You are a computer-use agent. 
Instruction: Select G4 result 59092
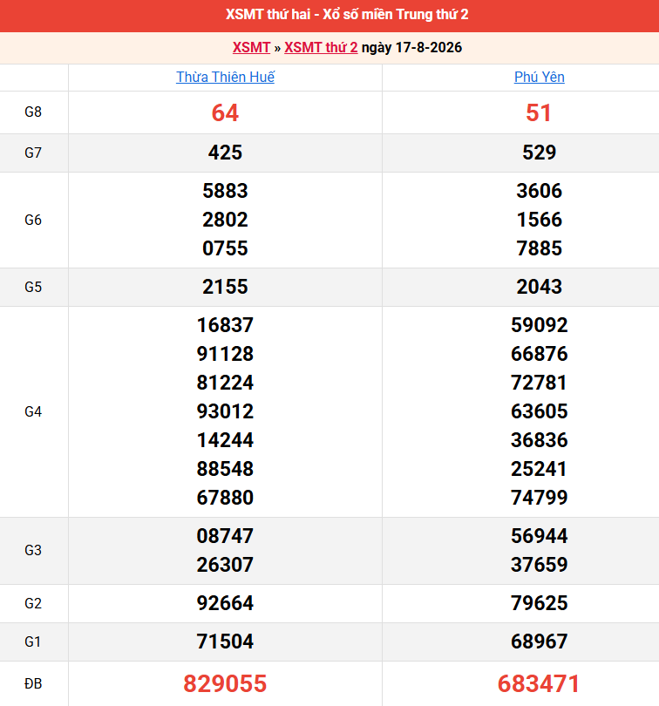(x=540, y=325)
